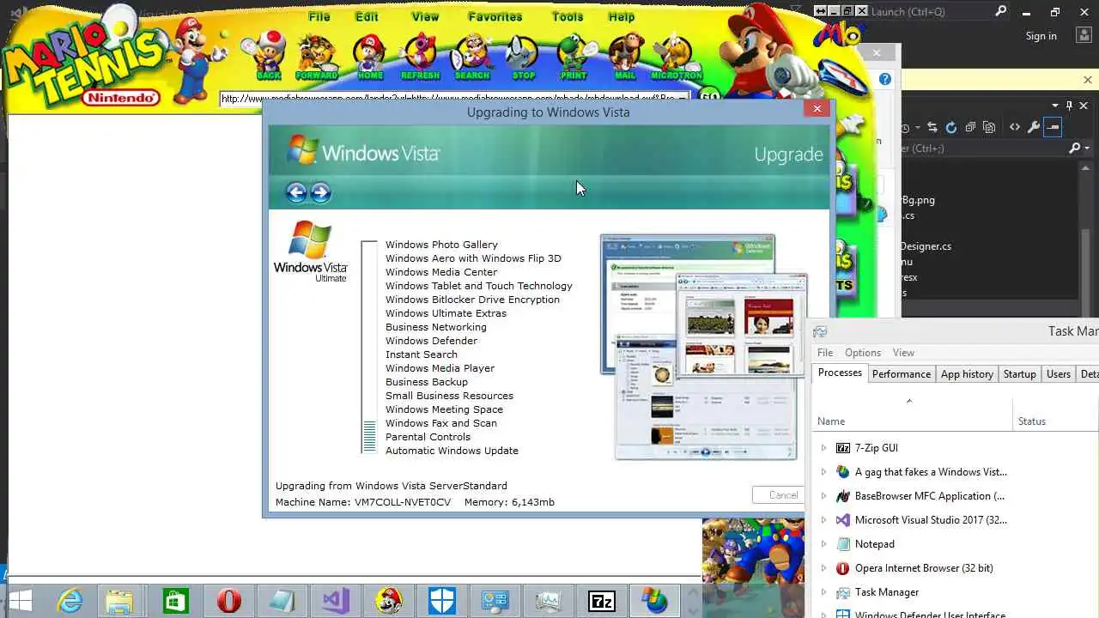Image resolution: width=1099 pixels, height=618 pixels.
Task: Open Task Manager View menu
Action: [x=903, y=353]
